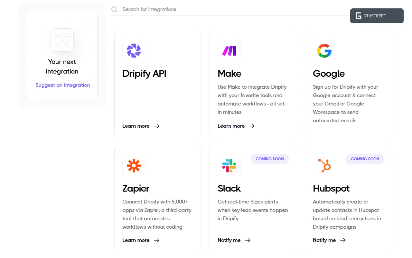Click the Zapier card heading
412x258 pixels.
(x=136, y=189)
